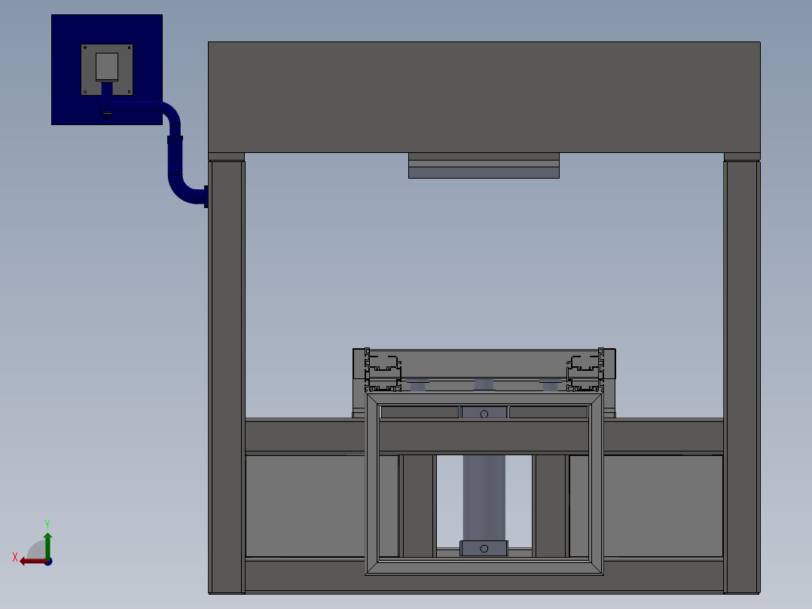Select the left aluminum extrusion profile end

[x=382, y=369]
